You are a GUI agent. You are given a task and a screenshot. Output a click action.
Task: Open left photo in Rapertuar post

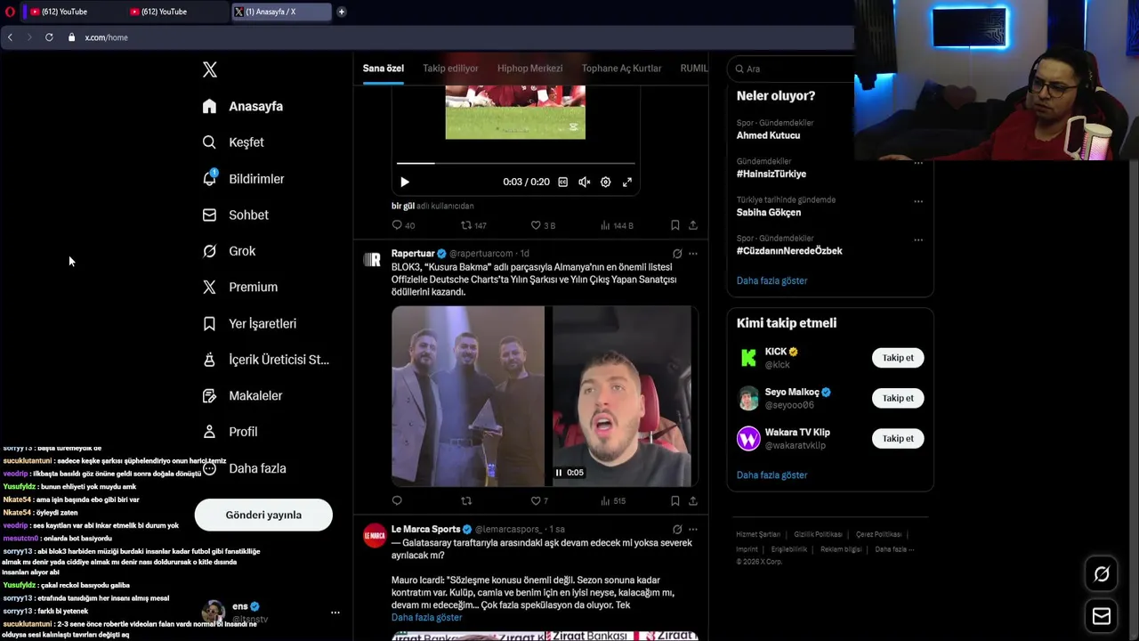pos(468,396)
